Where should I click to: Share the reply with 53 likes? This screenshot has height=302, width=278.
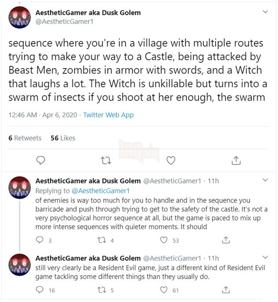[226, 240]
